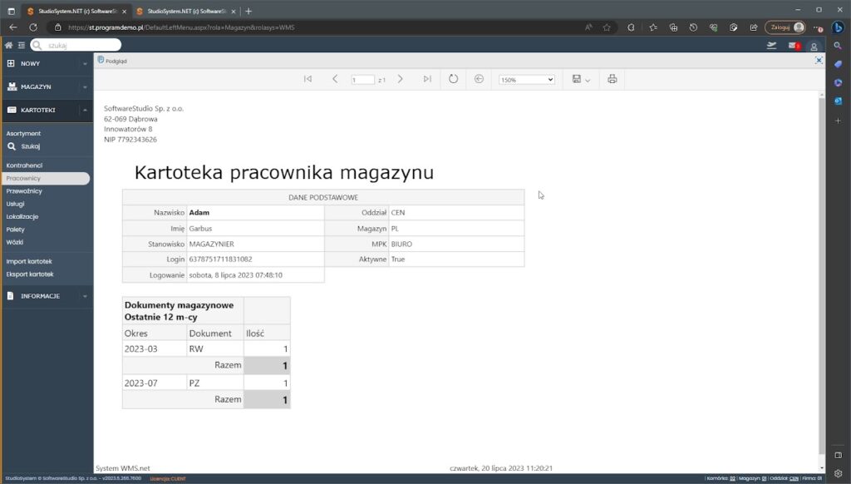Print the report using printer icon
The width and height of the screenshot is (851, 484).
click(612, 79)
